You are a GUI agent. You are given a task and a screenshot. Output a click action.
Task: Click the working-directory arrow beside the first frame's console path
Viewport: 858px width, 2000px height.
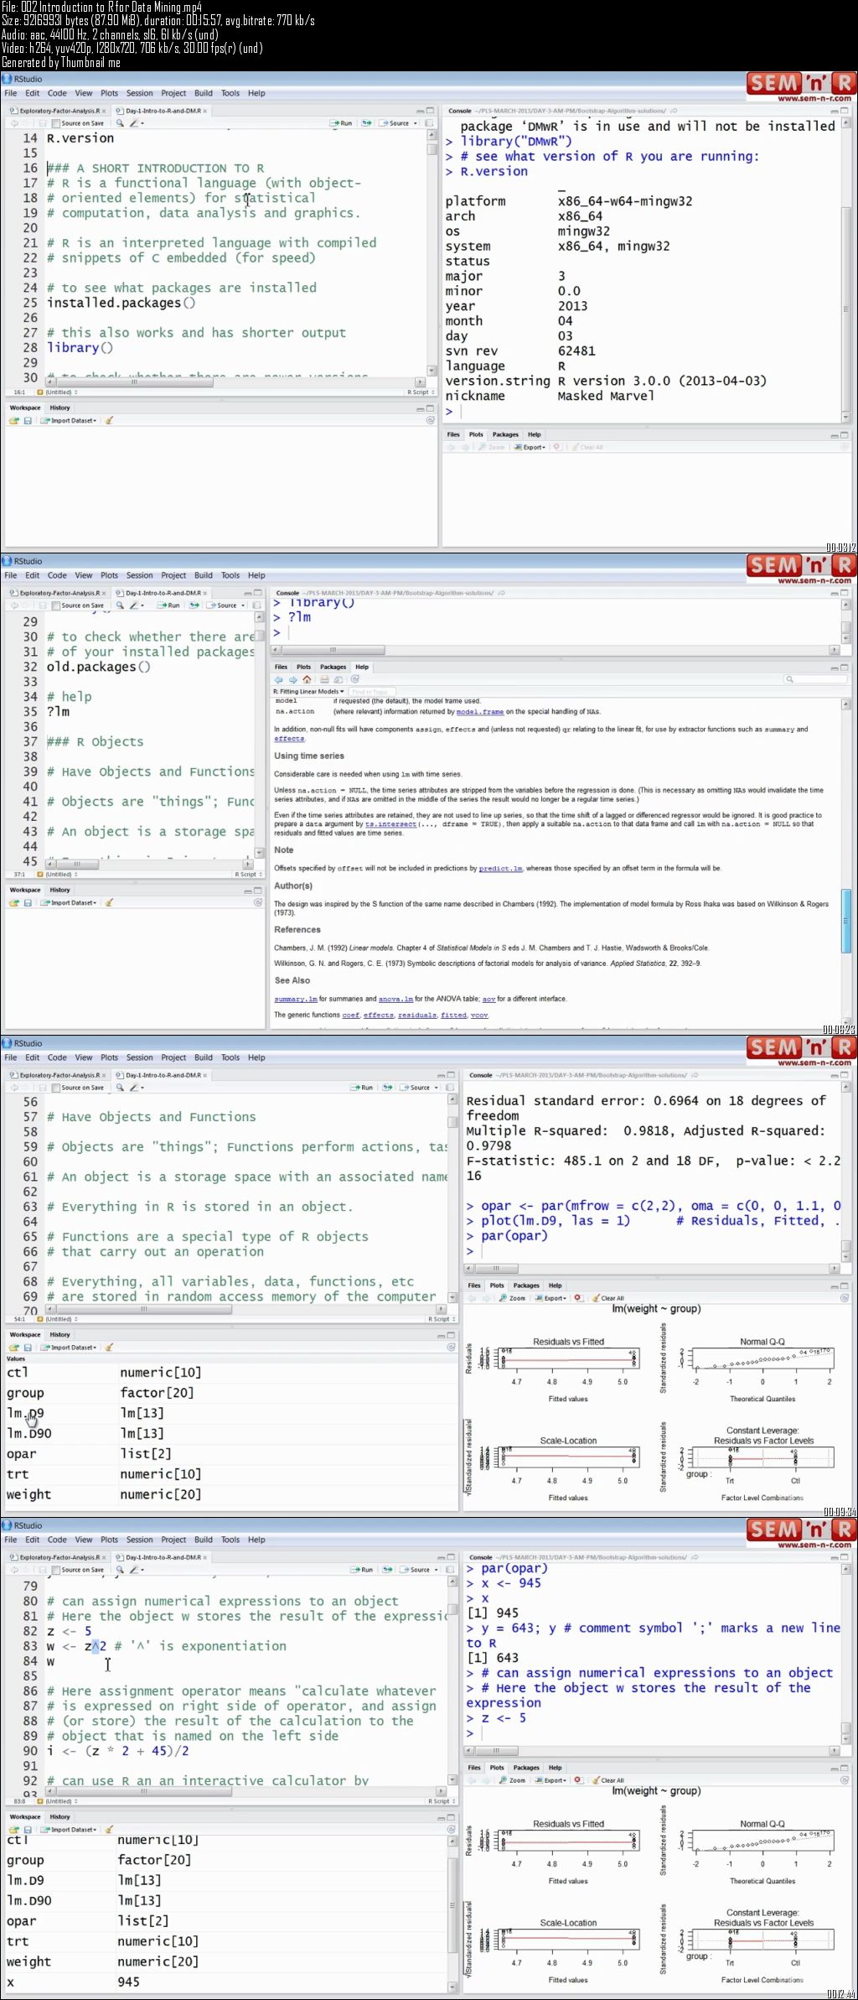[x=674, y=111]
